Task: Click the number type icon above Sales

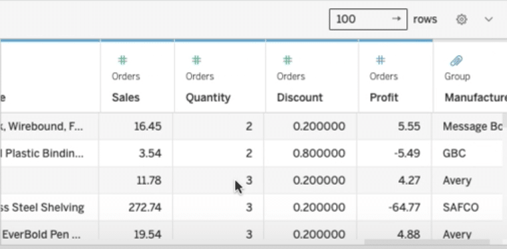Action: (x=122, y=60)
